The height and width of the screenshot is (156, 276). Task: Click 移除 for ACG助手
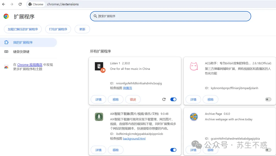(x=211, y=99)
